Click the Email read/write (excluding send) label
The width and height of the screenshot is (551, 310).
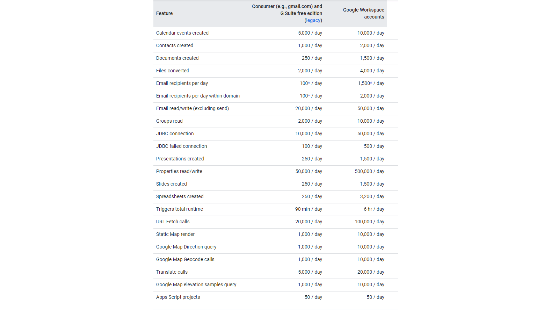[x=192, y=108]
